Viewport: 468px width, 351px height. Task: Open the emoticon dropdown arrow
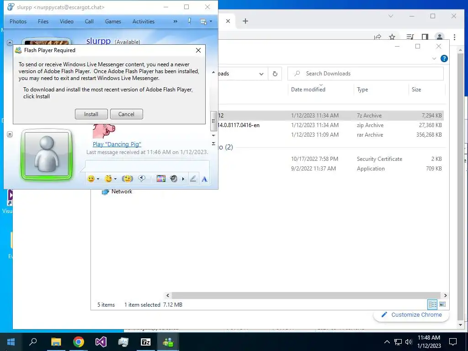pyautogui.click(x=98, y=179)
